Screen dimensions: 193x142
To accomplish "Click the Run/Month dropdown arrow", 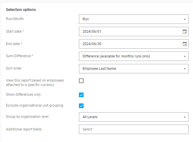I will pos(185,19).
